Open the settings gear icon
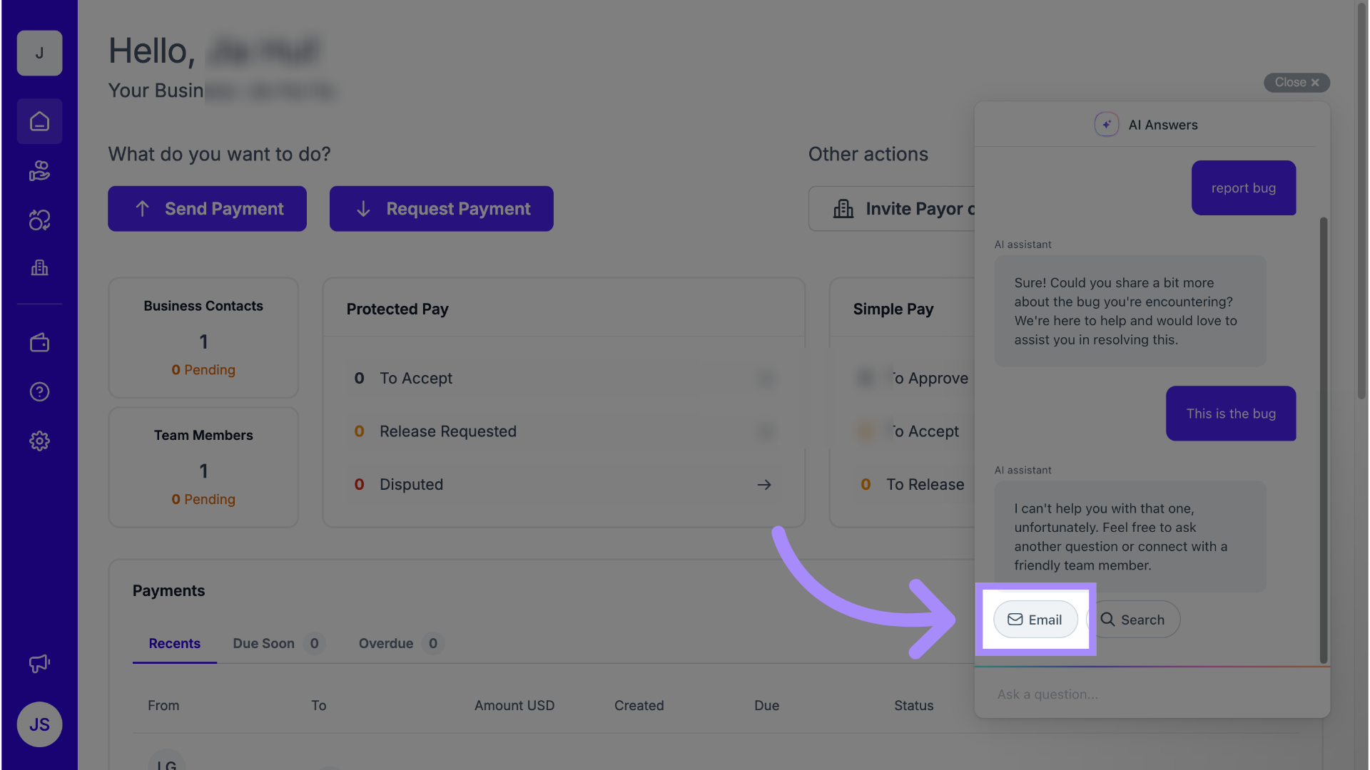1370x770 pixels. click(x=39, y=441)
